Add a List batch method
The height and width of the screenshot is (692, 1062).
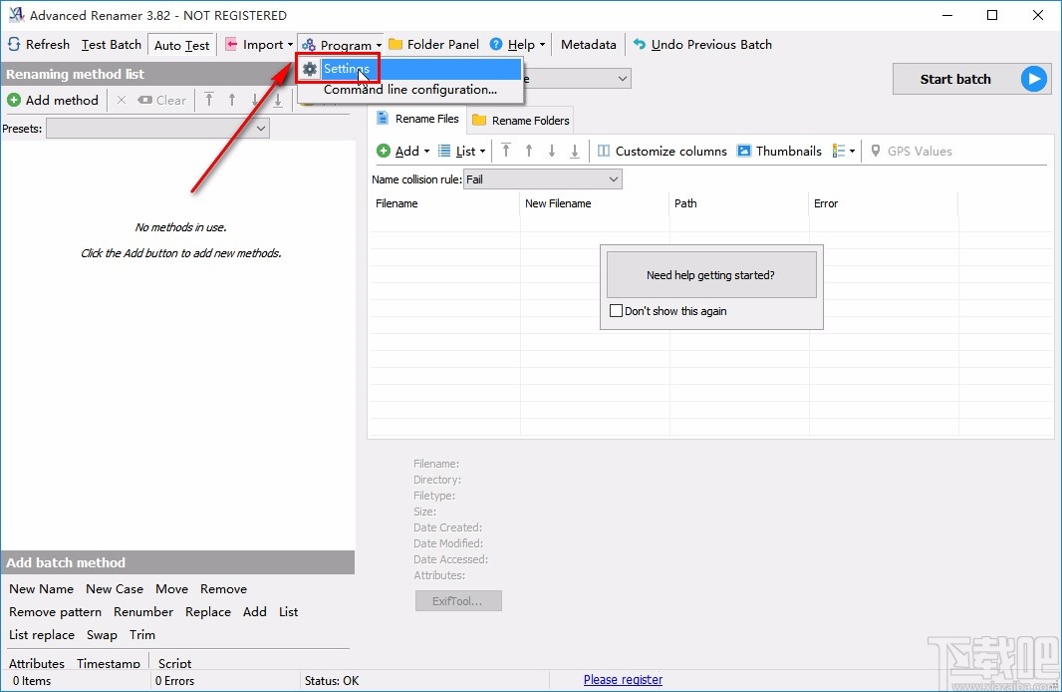point(289,612)
